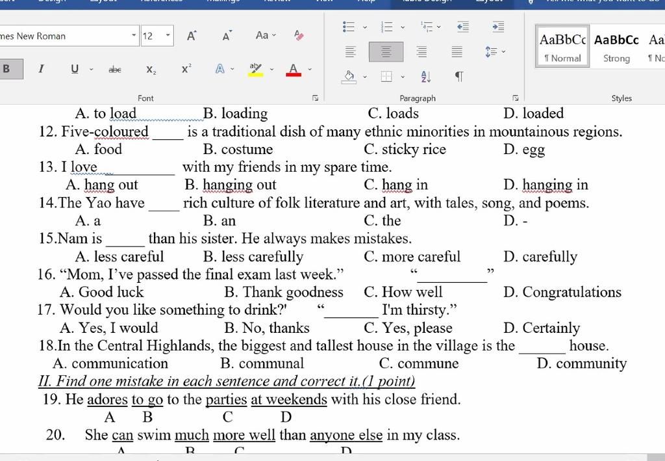Screen dimensions: 665x461
Task: Open the Paragraph dialog launcher
Action: 515,98
